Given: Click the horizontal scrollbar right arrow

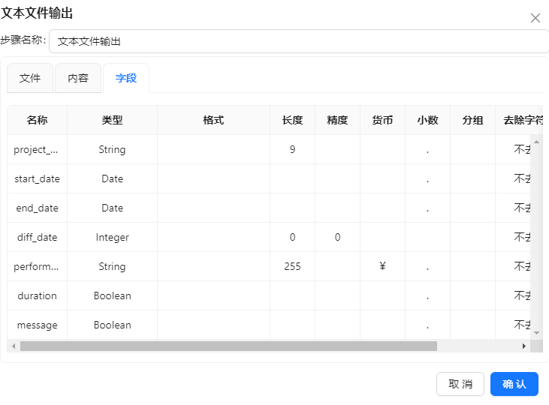Looking at the screenshot, I should [x=524, y=346].
